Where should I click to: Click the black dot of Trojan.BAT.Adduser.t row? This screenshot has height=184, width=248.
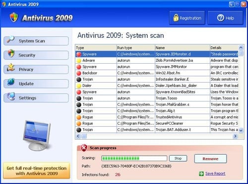coord(79,130)
